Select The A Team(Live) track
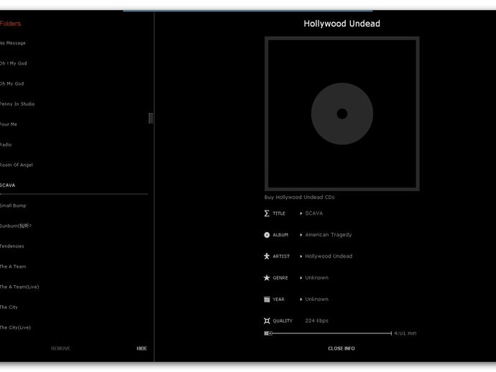 point(19,287)
